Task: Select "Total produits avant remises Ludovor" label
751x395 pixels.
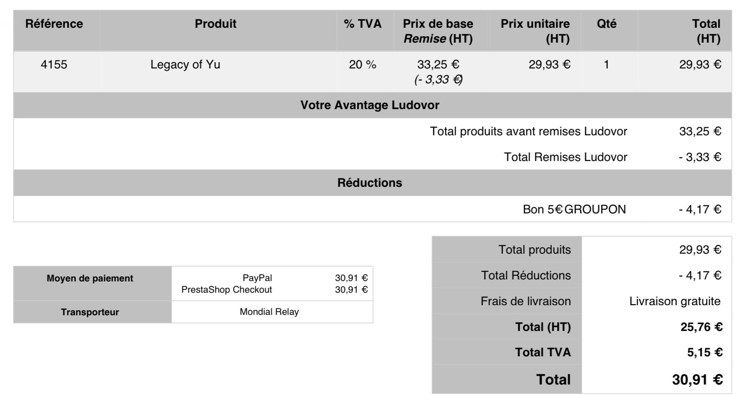Action: (528, 132)
